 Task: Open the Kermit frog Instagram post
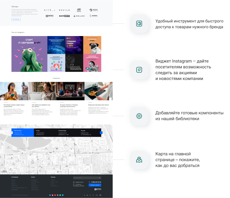[27, 54]
